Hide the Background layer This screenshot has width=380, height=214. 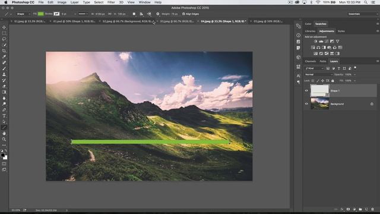(306, 104)
